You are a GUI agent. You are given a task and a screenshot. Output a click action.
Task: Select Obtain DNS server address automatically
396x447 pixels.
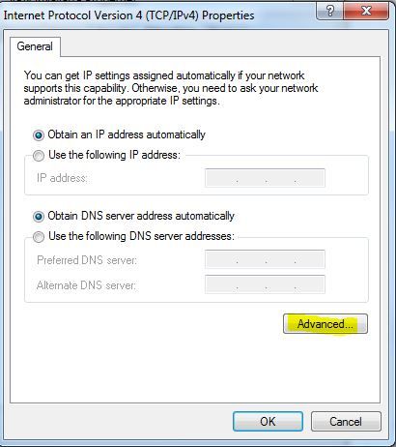[x=39, y=217]
